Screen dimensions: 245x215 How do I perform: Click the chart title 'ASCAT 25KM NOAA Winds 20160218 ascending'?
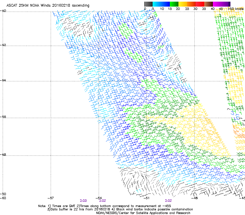(48, 6)
